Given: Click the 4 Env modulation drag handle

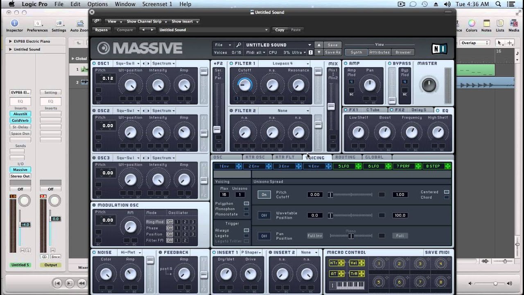Looking at the screenshot, I should (328, 166).
